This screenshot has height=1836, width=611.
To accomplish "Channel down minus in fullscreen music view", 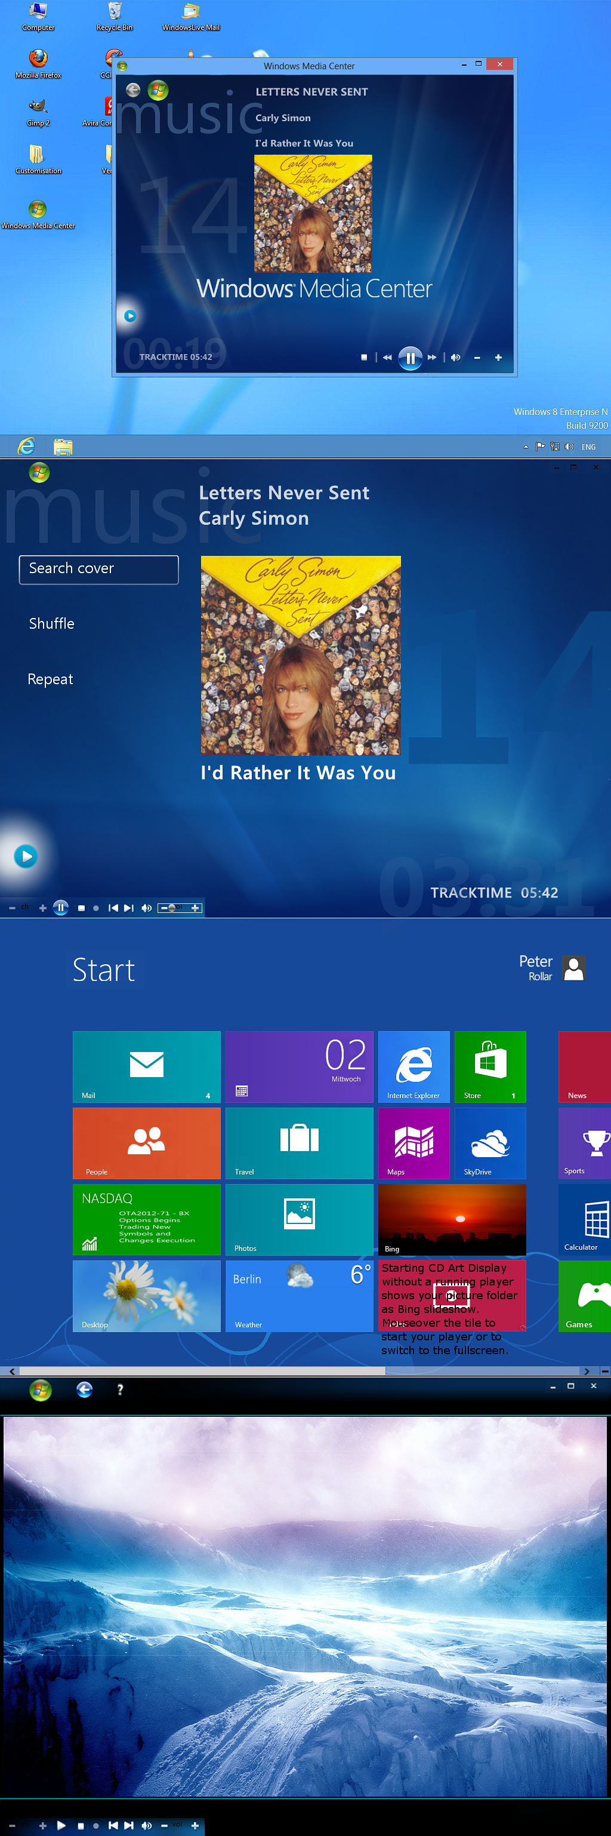I will point(12,908).
